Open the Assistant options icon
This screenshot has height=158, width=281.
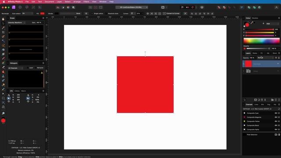tap(202, 7)
